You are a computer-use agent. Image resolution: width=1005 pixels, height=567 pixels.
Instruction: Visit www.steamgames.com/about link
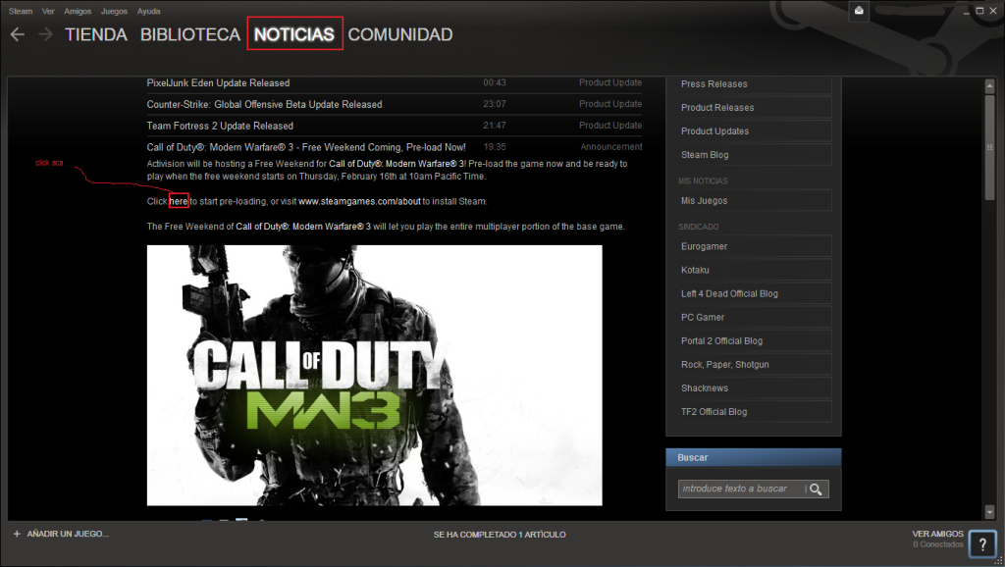[x=359, y=201]
